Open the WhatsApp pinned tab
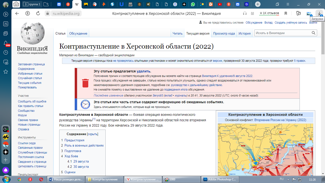 [193, 4]
